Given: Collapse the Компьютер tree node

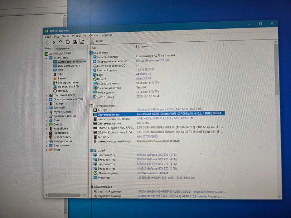Looking at the screenshot, I should (46, 58).
